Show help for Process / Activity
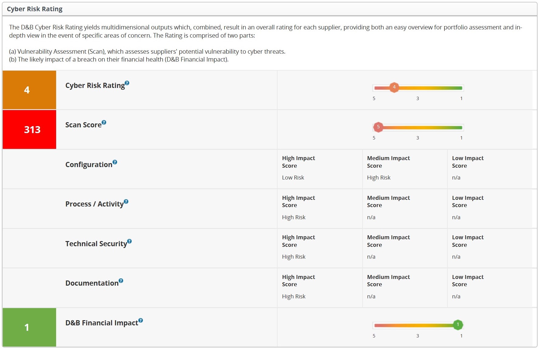Viewport: 540px width, 349px height. (126, 202)
